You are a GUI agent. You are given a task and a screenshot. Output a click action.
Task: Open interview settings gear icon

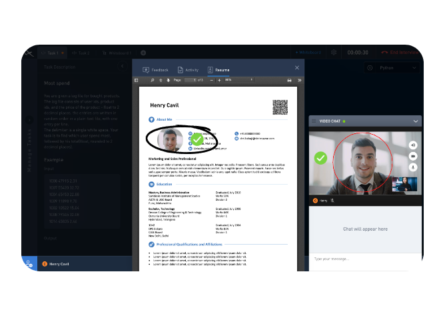tap(334, 53)
